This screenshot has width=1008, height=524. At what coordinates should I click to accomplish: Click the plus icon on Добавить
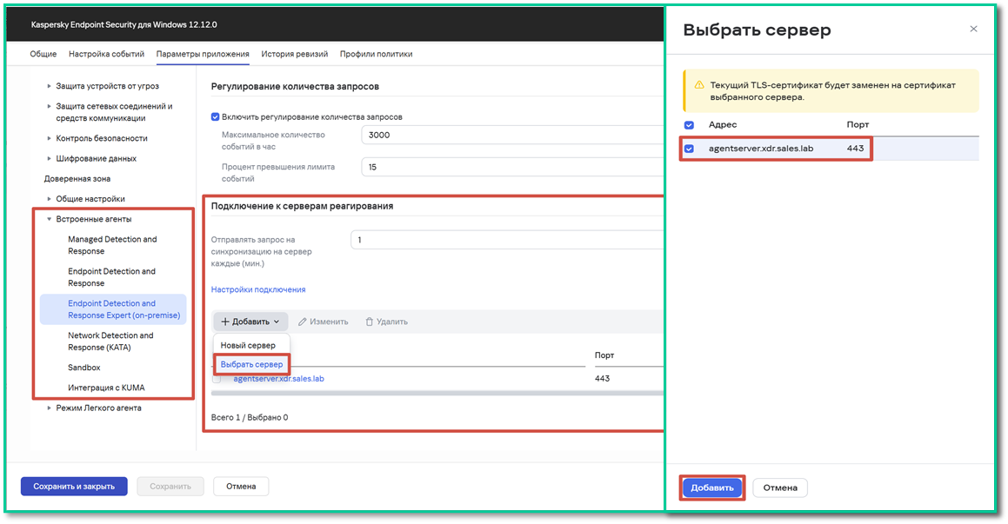[x=225, y=322]
